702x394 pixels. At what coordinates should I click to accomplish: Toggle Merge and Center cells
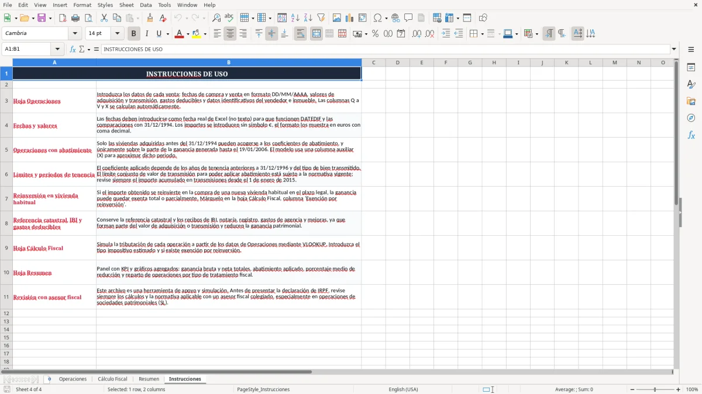tap(316, 34)
